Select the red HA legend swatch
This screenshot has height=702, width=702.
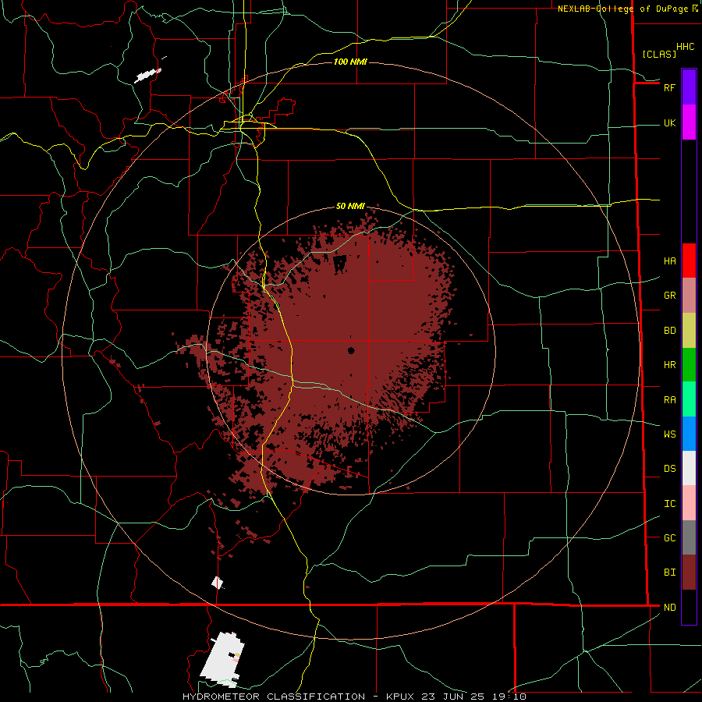pyautogui.click(x=689, y=261)
